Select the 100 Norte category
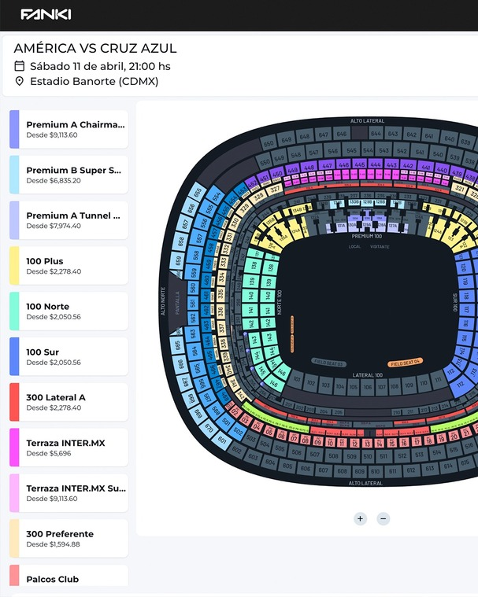The image size is (478, 597). coord(75,311)
